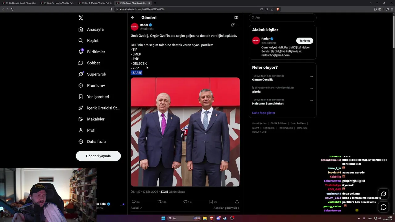The width and height of the screenshot is (395, 222).
Task: Click Daha fazla göster link
Action: (264, 113)
